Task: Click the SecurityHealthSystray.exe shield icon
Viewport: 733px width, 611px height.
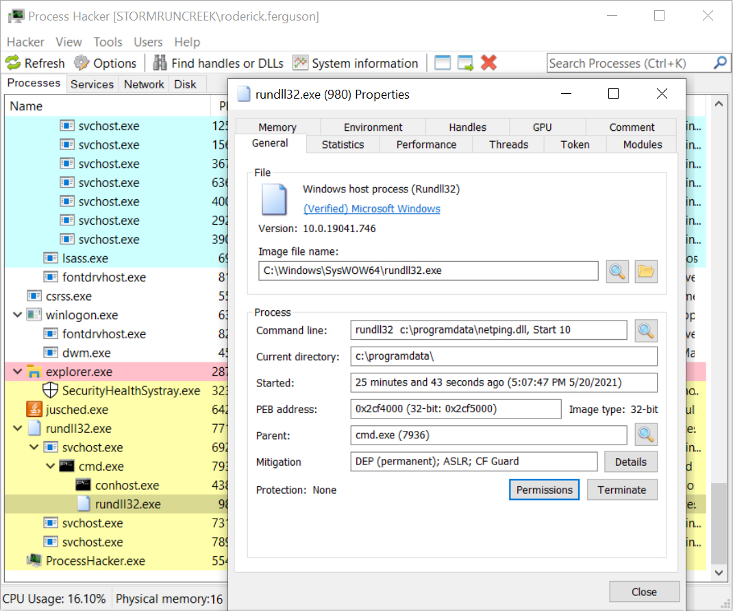Action: (50, 390)
